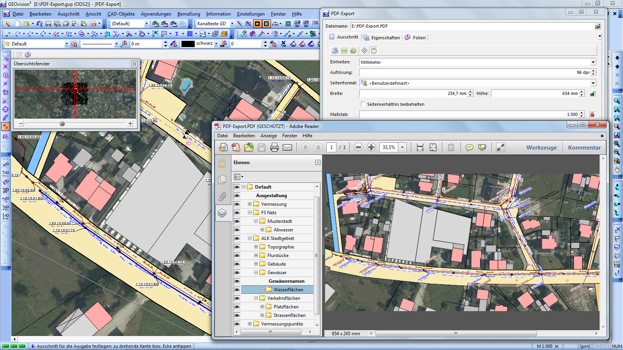Click the Übersichtsfenster zoom slider handle
This screenshot has height=350, width=623.
point(62,124)
